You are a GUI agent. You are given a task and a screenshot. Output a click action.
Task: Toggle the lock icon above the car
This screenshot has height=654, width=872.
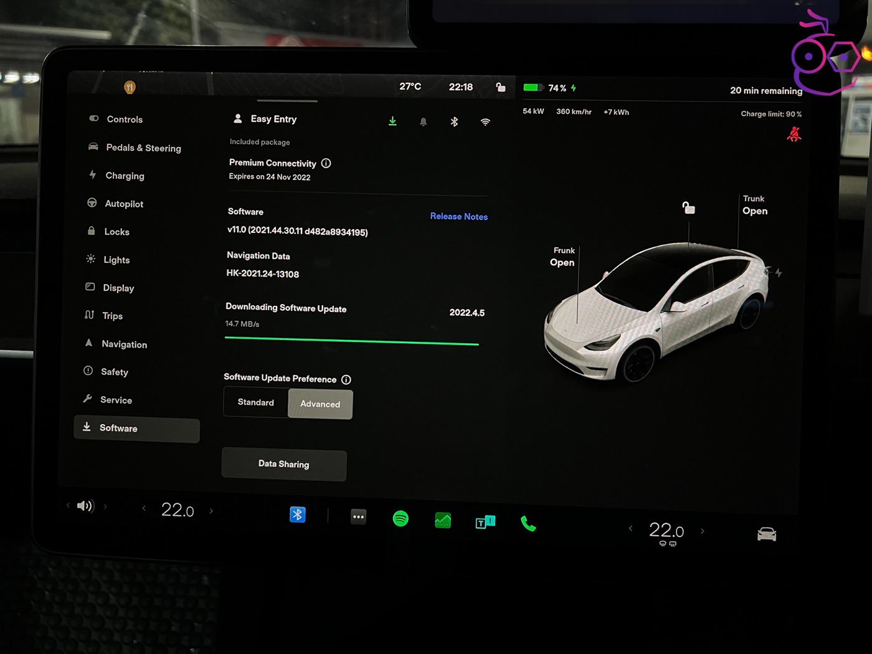(688, 208)
